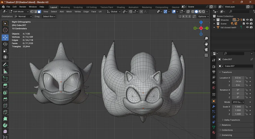The width and height of the screenshot is (255, 139).
Task: Hide the Shaodw collection with eye icon
Action: click(247, 20)
